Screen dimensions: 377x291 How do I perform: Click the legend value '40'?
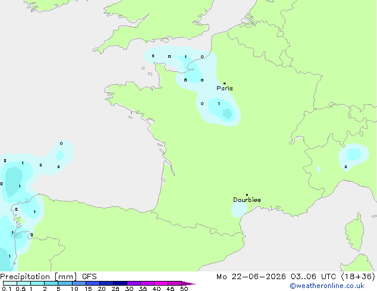point(157,289)
